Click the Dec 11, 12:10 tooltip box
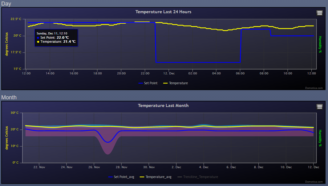The width and height of the screenshot is (328, 186). click(56, 38)
